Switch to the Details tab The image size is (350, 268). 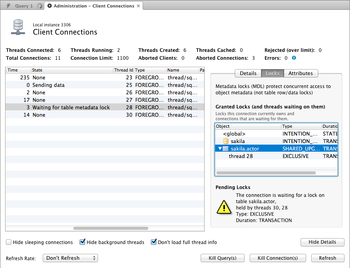click(248, 73)
